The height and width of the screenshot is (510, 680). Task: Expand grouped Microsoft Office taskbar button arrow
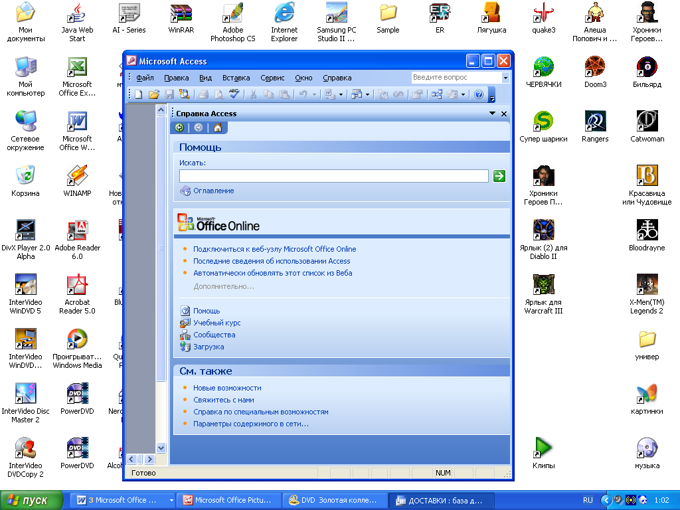coord(171,500)
